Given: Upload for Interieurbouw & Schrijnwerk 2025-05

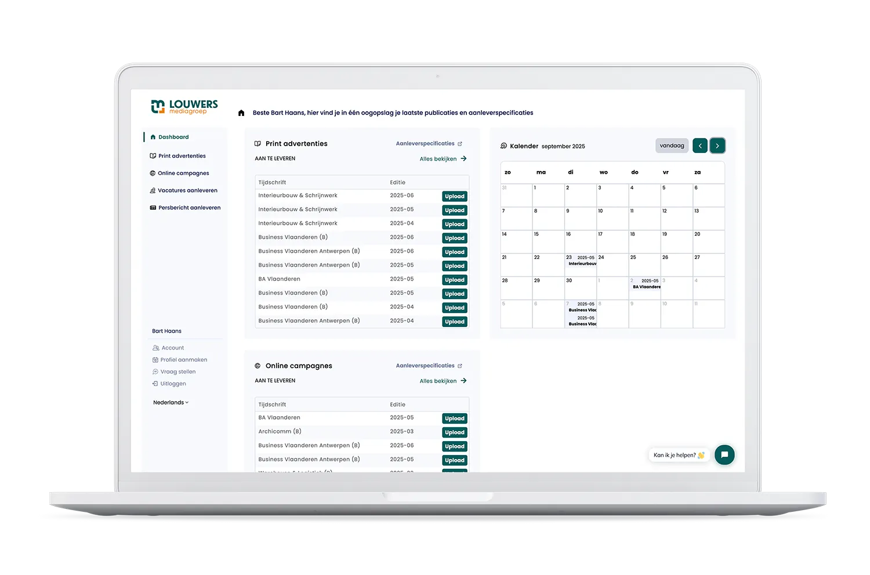Looking at the screenshot, I should 455,210.
